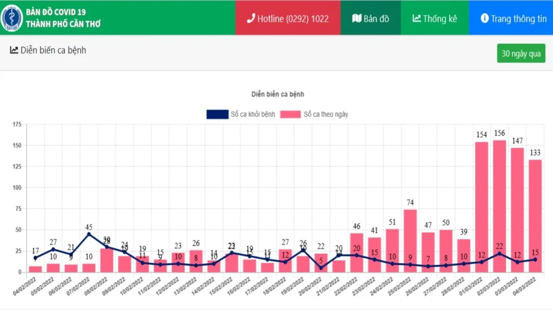This screenshot has height=310, width=553.
Task: Click the line-chart icon beside Diễn biến ca bệnh
Action: pos(14,50)
